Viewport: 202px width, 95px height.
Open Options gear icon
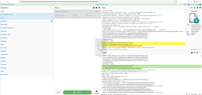pos(189,5)
